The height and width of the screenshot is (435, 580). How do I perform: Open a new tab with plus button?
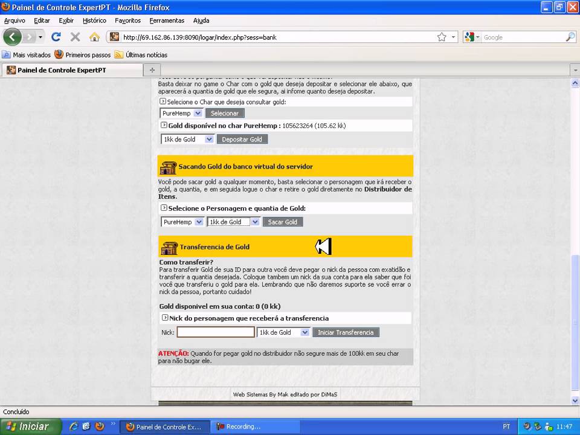tap(152, 70)
